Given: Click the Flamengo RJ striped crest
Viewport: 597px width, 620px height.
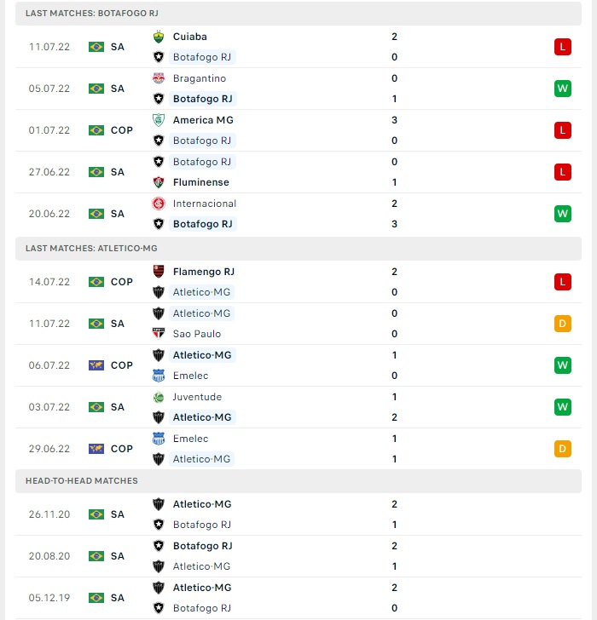Looking at the screenshot, I should 159,272.
